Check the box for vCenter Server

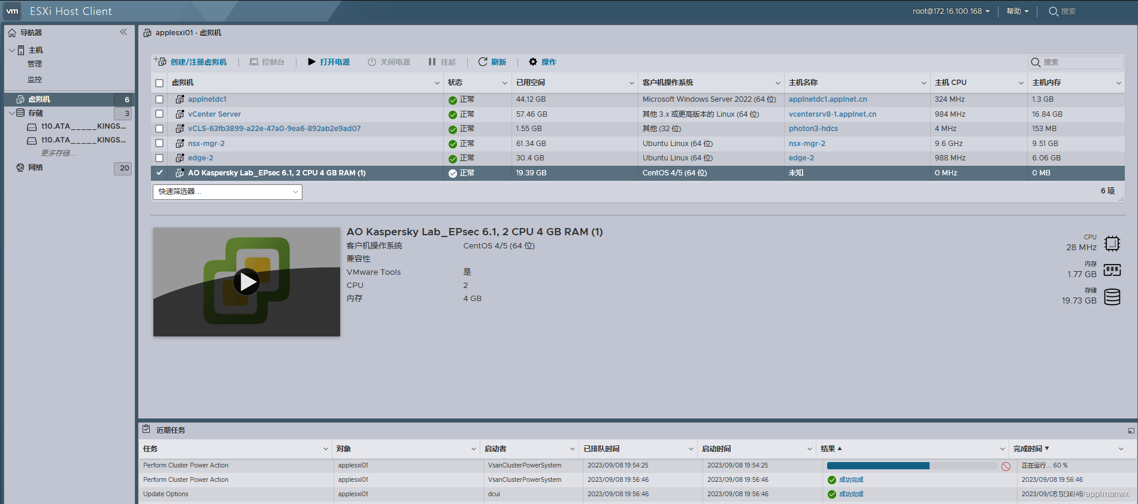click(x=159, y=114)
